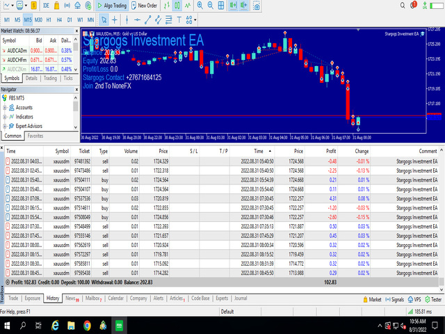Expand the Accounts tree node
Viewport: 445px width, 334px height.
click(5, 107)
